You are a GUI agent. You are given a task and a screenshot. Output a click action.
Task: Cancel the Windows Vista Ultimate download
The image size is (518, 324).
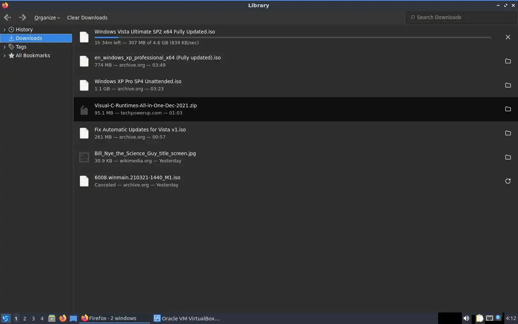(x=508, y=37)
